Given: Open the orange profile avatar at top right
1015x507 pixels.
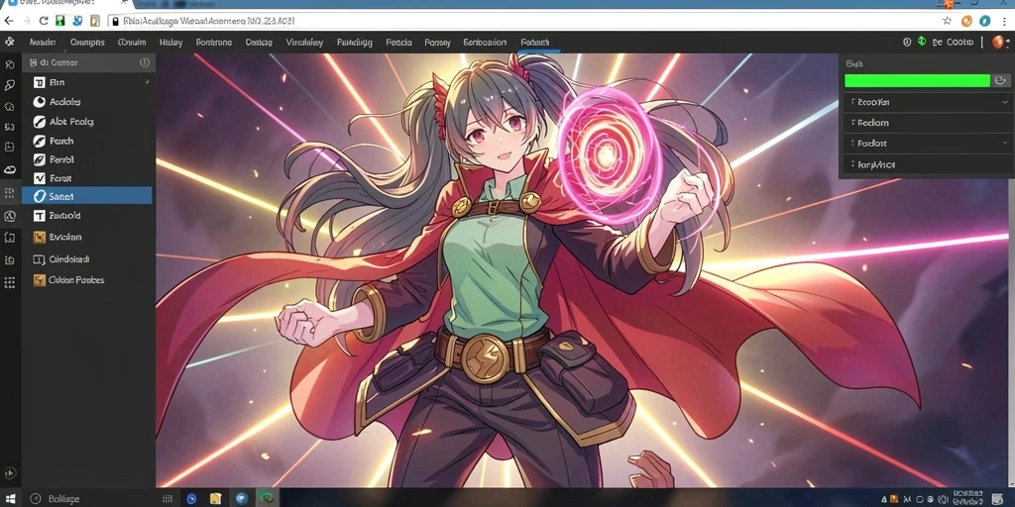Looking at the screenshot, I should point(997,42).
